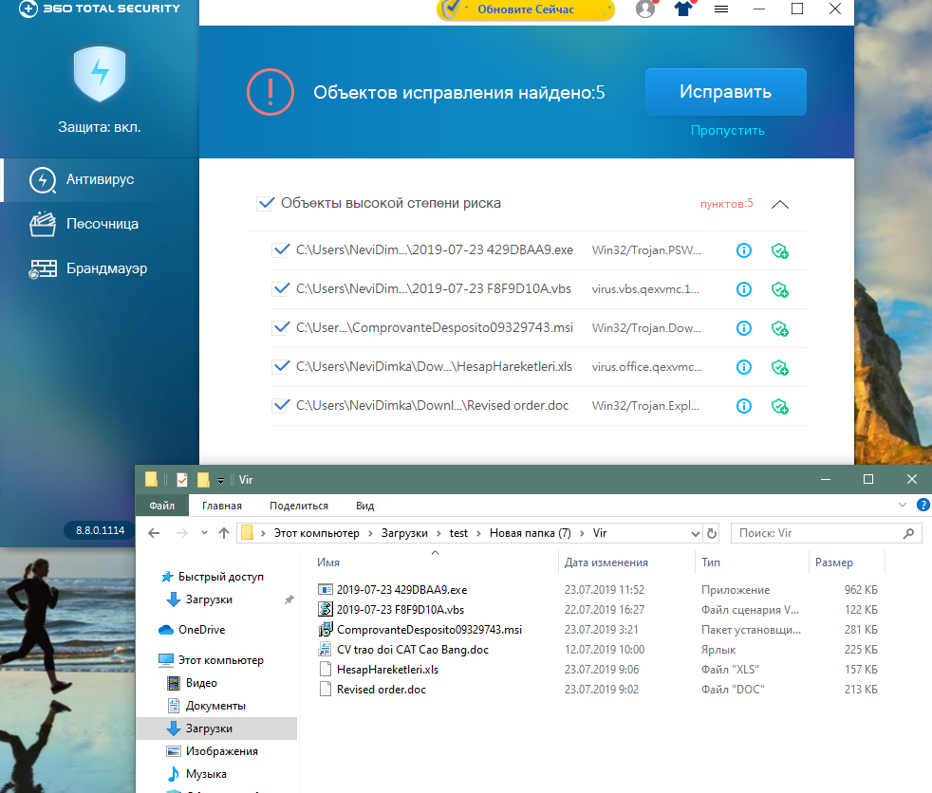Open the Файл menu in Explorer
This screenshot has height=793, width=932.
pyautogui.click(x=161, y=506)
